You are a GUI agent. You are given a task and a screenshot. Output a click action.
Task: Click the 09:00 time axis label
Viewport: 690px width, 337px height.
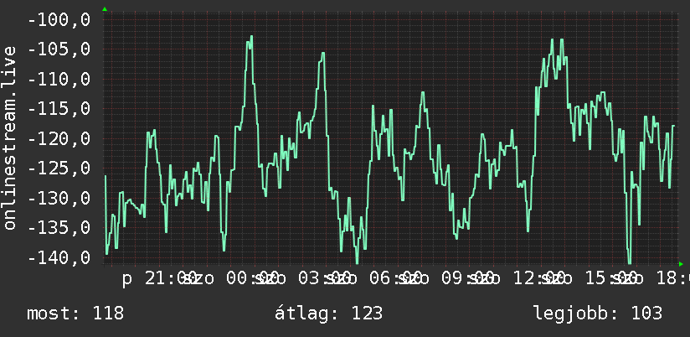click(x=470, y=279)
